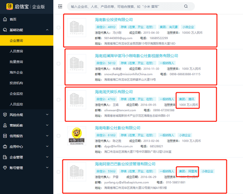Click the 营销拓客 icon

5,125
